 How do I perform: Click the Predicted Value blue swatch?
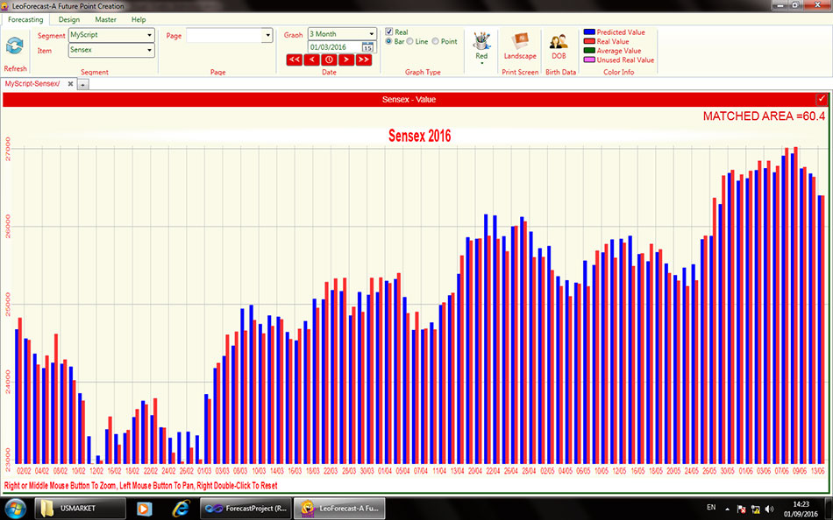tap(589, 32)
